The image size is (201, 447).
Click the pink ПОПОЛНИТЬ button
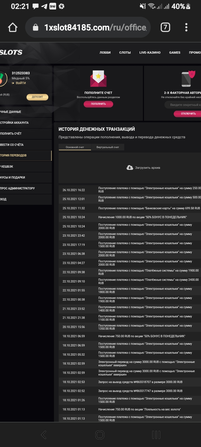[98, 104]
